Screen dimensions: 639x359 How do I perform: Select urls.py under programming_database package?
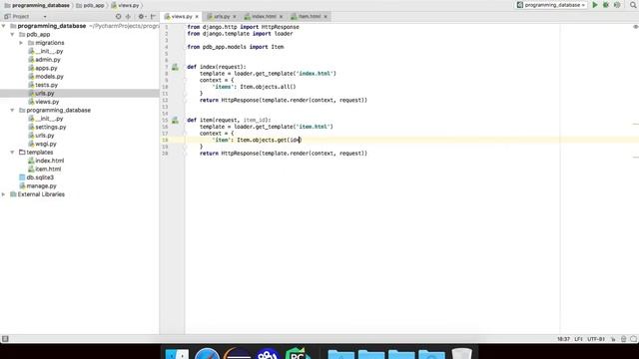coord(41,136)
